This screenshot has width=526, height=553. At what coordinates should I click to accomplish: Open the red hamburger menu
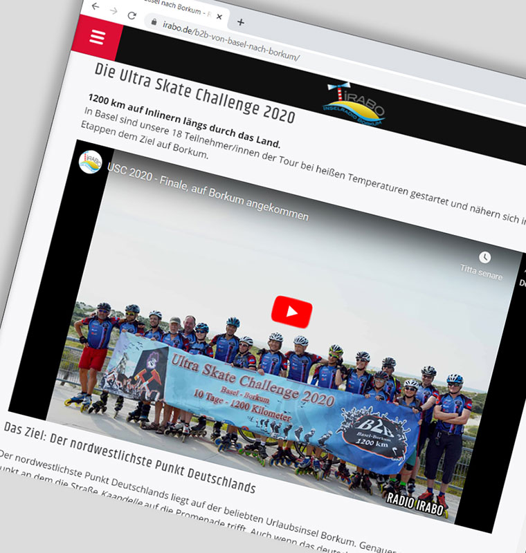[97, 37]
